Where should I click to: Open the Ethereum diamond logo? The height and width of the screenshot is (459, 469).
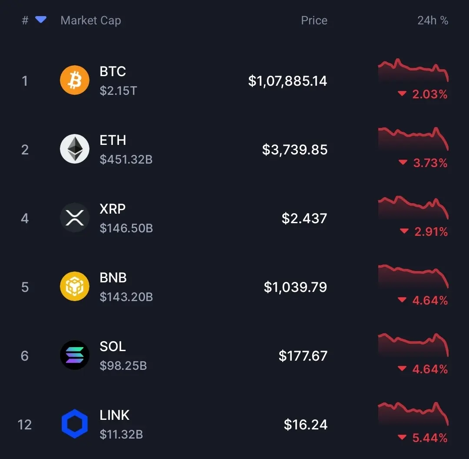pos(75,149)
